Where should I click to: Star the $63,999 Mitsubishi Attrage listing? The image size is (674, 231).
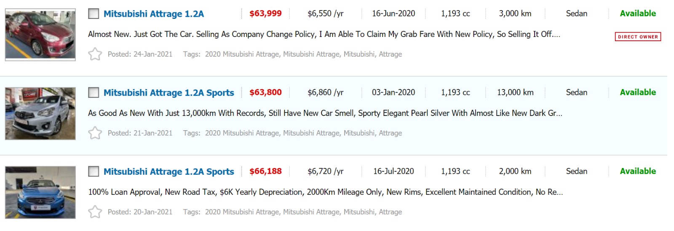pos(95,54)
